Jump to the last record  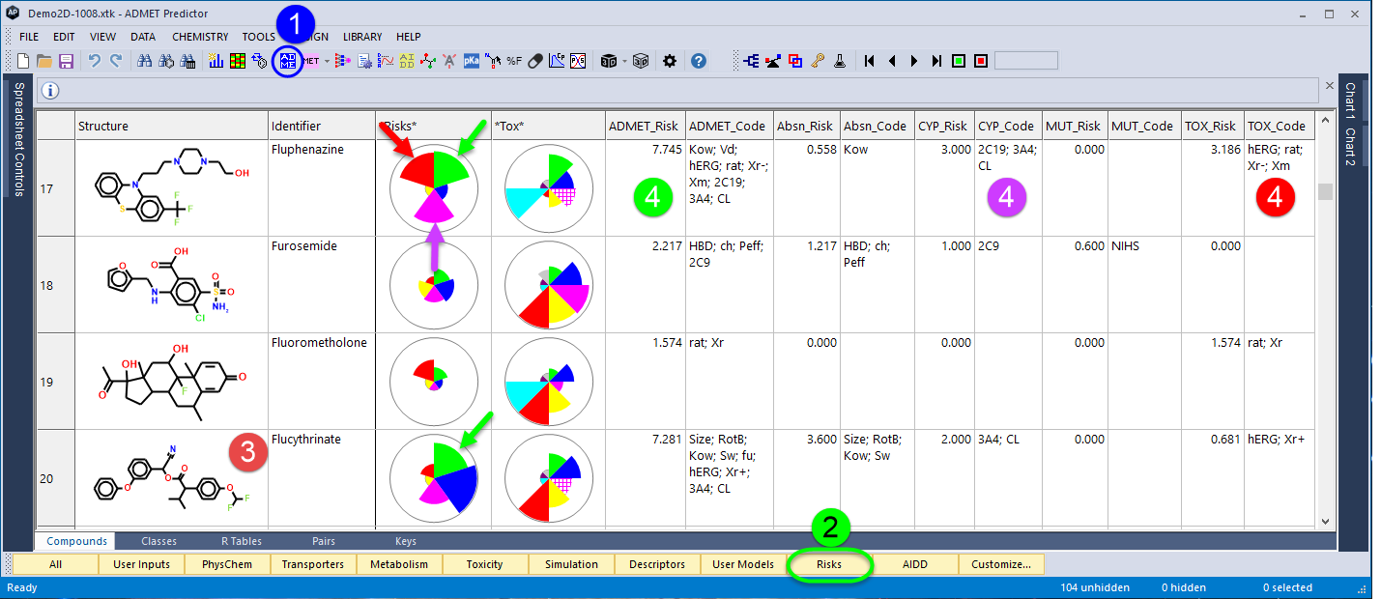click(935, 61)
